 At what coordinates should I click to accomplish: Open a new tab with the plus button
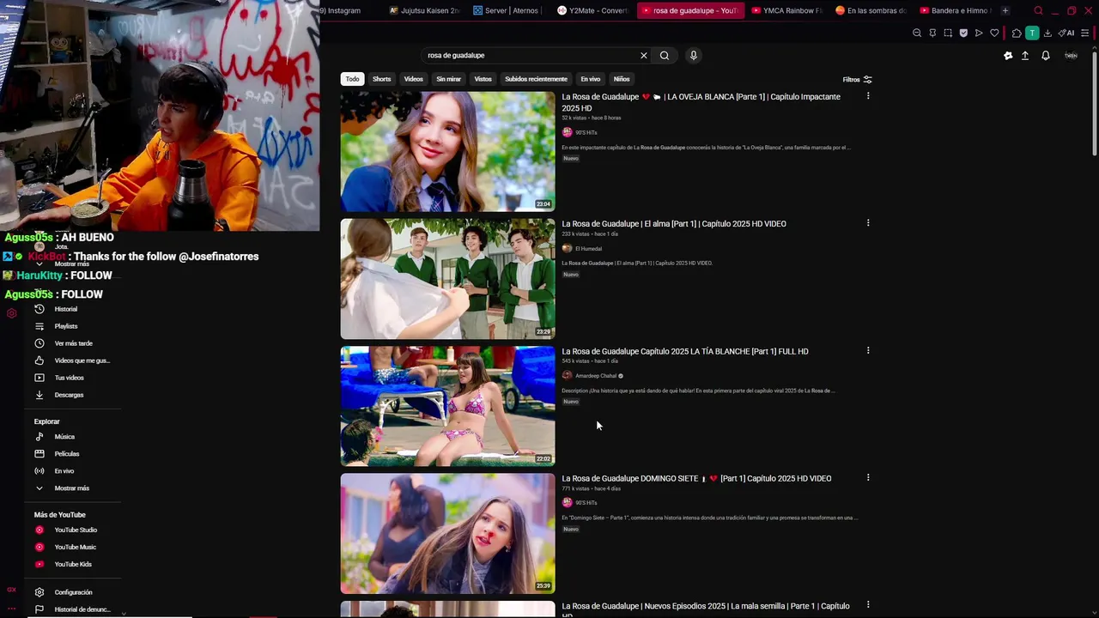(x=1005, y=11)
